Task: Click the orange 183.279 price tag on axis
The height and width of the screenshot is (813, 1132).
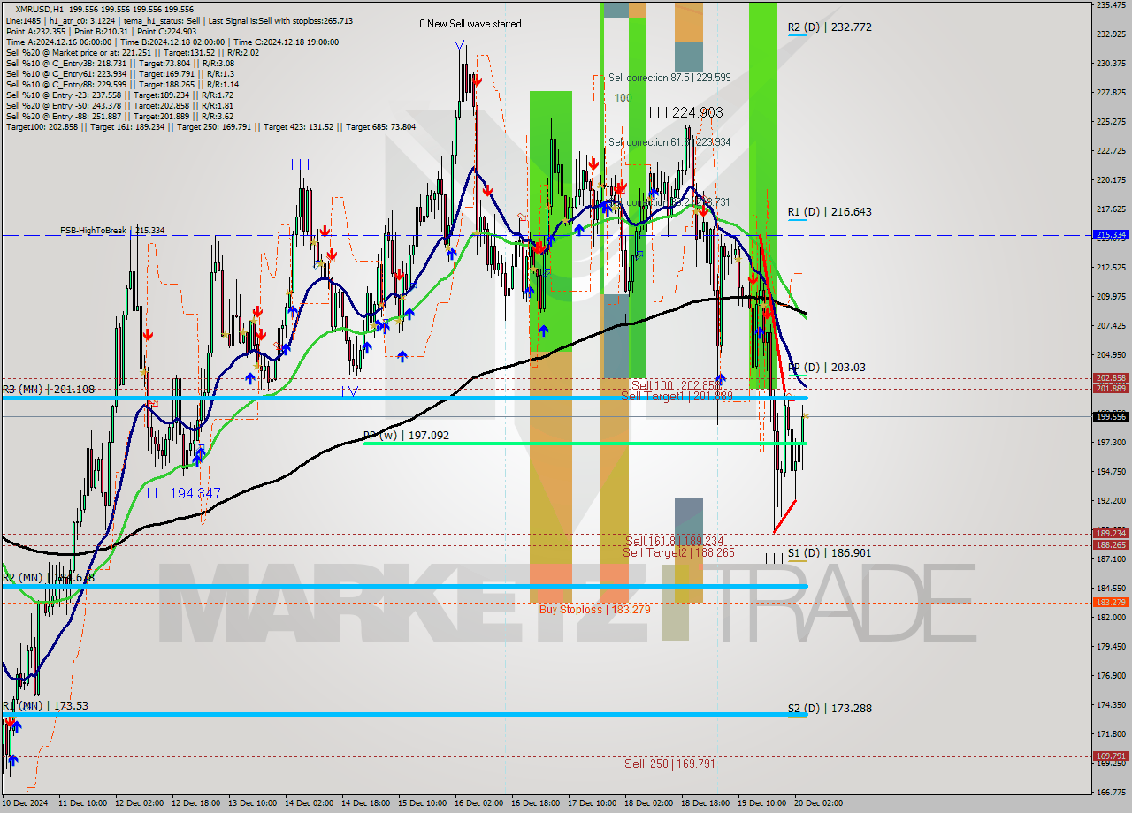Action: point(1111,603)
